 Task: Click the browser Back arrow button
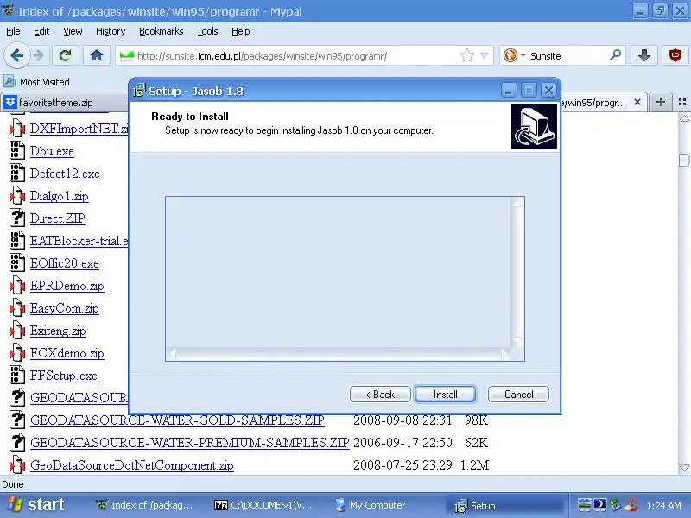16,55
